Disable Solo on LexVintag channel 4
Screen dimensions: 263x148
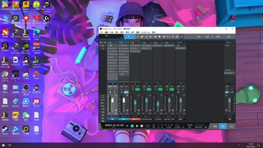pos(149,89)
